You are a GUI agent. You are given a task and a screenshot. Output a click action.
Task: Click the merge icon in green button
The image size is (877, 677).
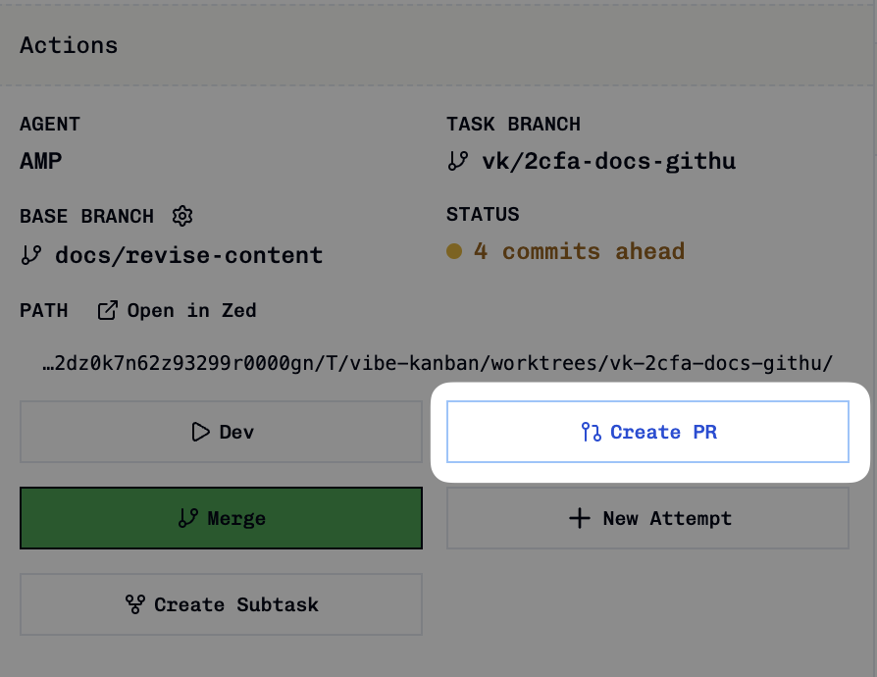click(x=188, y=518)
